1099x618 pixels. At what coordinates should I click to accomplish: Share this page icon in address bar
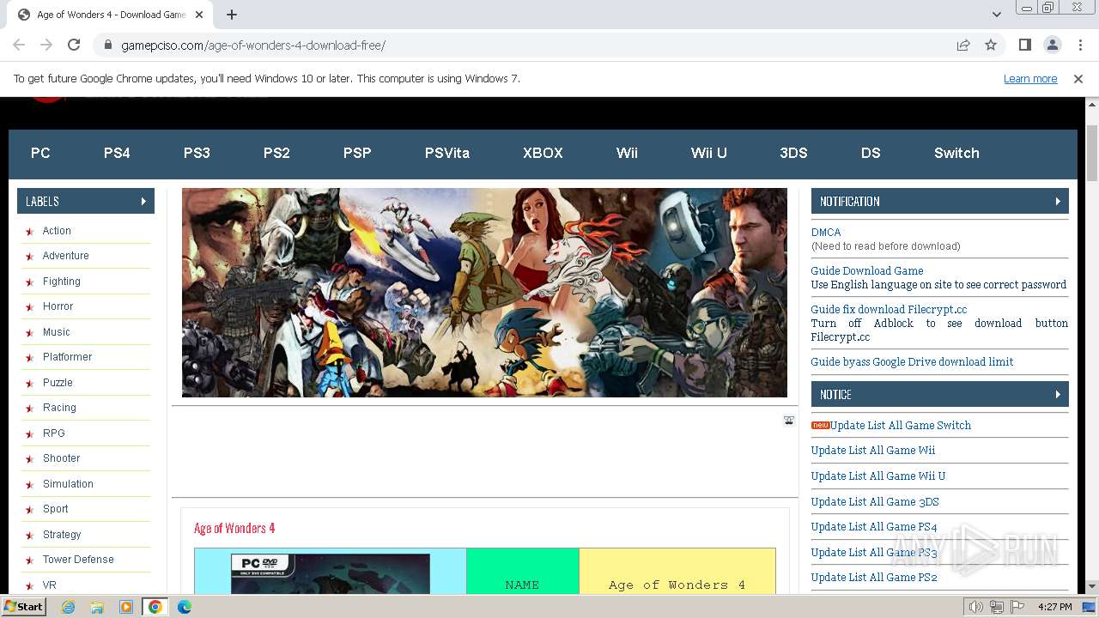[x=963, y=45]
